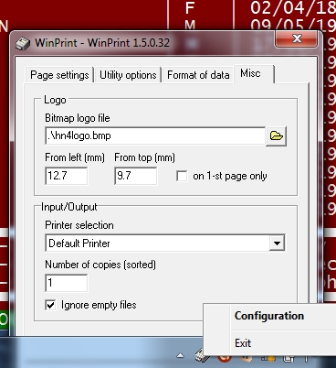Click the From top (mm) field

(136, 176)
